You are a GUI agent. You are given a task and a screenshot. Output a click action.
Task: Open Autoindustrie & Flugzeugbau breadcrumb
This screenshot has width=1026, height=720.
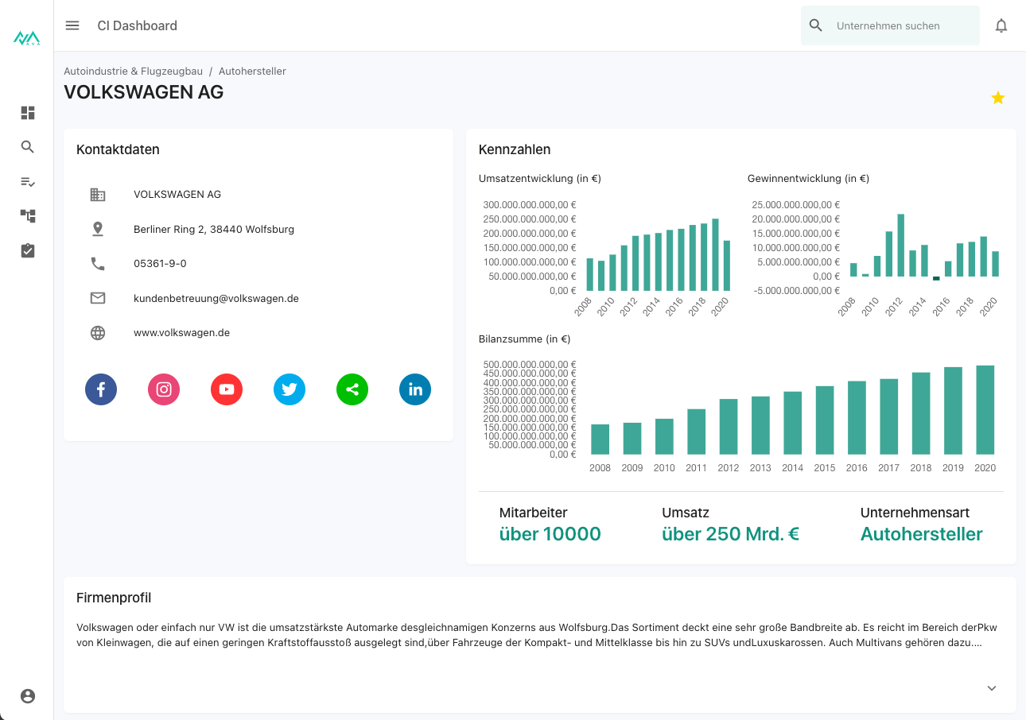point(134,72)
